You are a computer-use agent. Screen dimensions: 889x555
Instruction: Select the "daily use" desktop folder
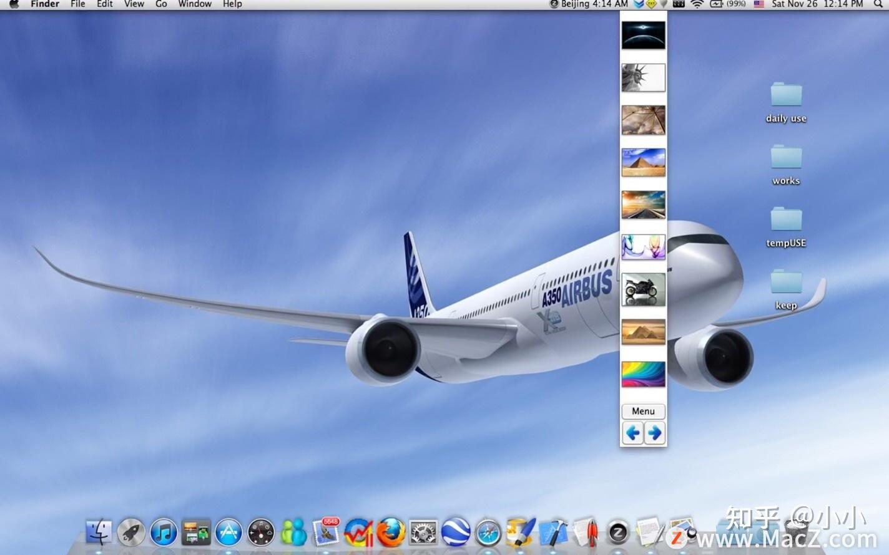coord(786,102)
